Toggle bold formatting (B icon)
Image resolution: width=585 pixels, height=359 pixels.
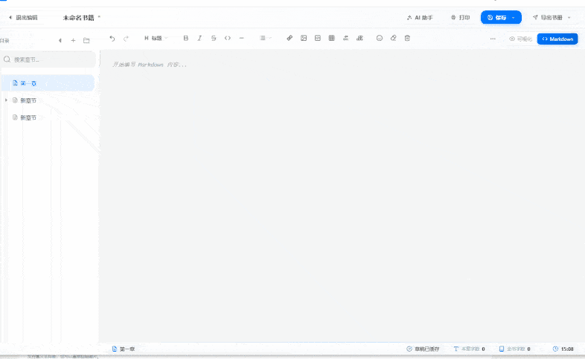click(186, 38)
